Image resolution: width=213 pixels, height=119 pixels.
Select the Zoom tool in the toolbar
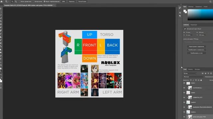1,71
